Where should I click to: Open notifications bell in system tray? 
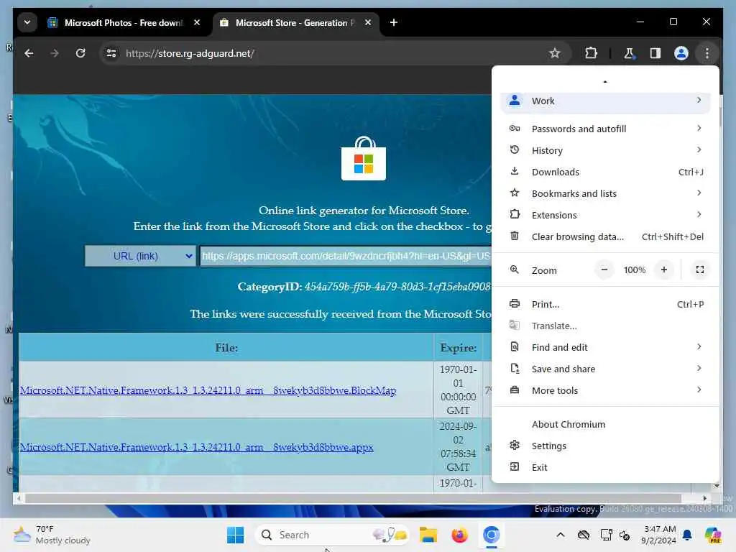pos(687,535)
